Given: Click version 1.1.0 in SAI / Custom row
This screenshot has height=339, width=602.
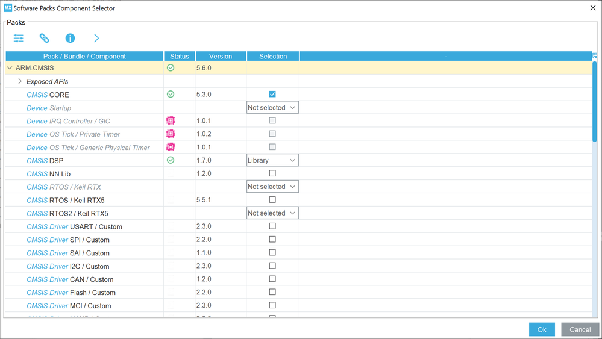Looking at the screenshot, I should (x=204, y=253).
